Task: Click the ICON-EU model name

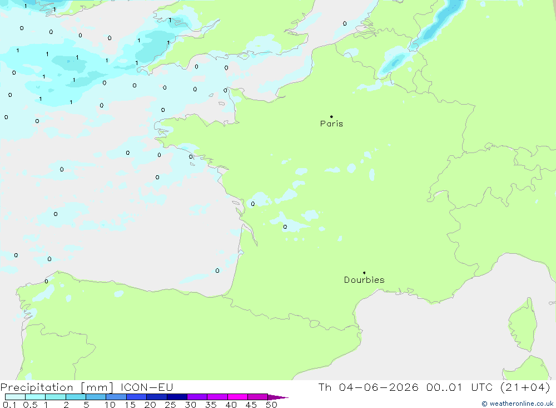Action: point(147,387)
